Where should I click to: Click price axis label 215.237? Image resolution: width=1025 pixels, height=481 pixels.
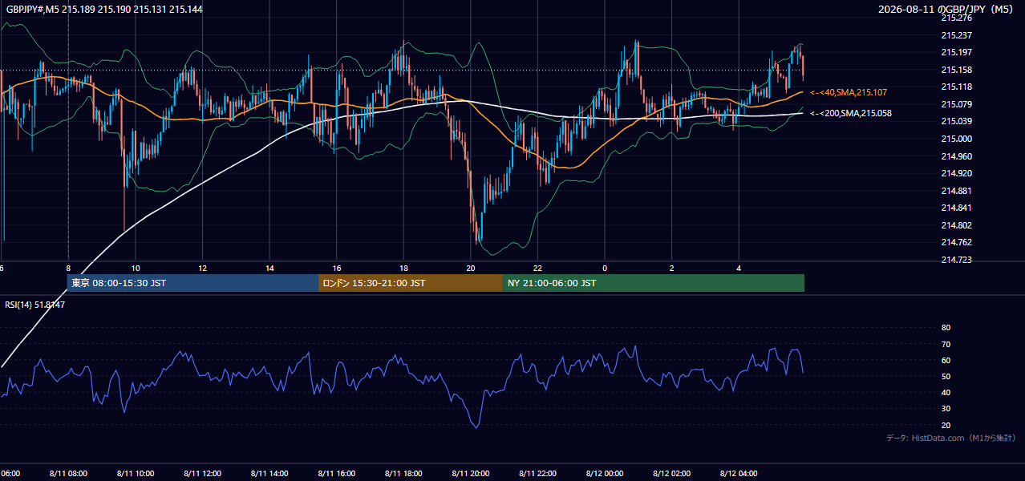956,35
